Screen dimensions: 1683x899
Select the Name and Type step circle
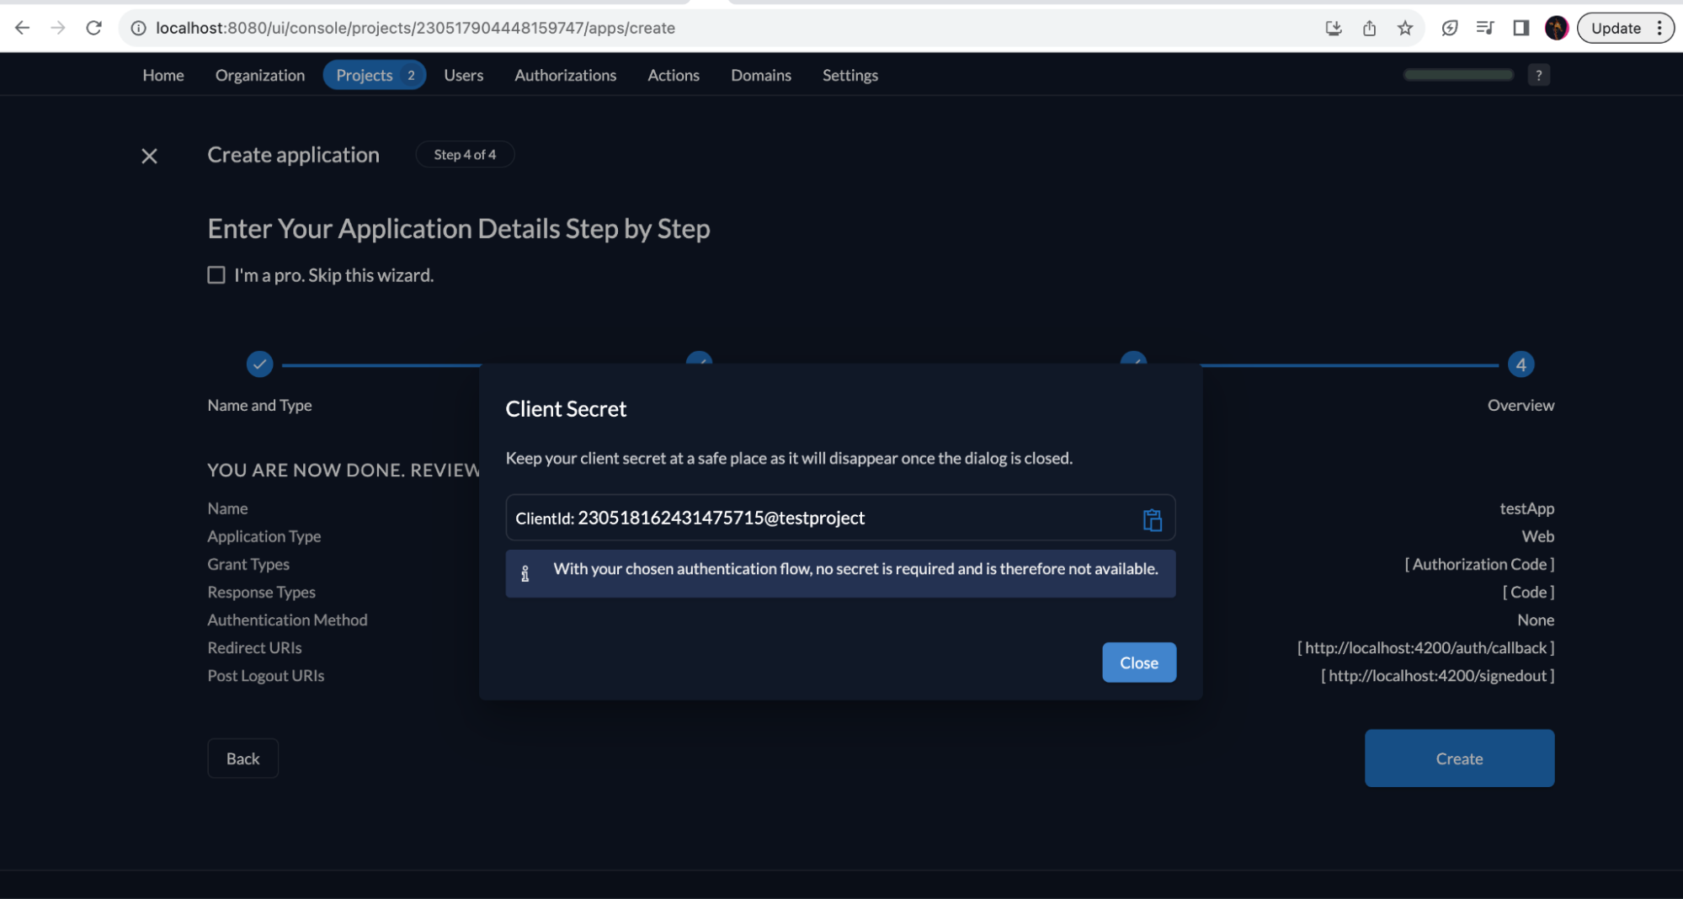[x=259, y=364]
